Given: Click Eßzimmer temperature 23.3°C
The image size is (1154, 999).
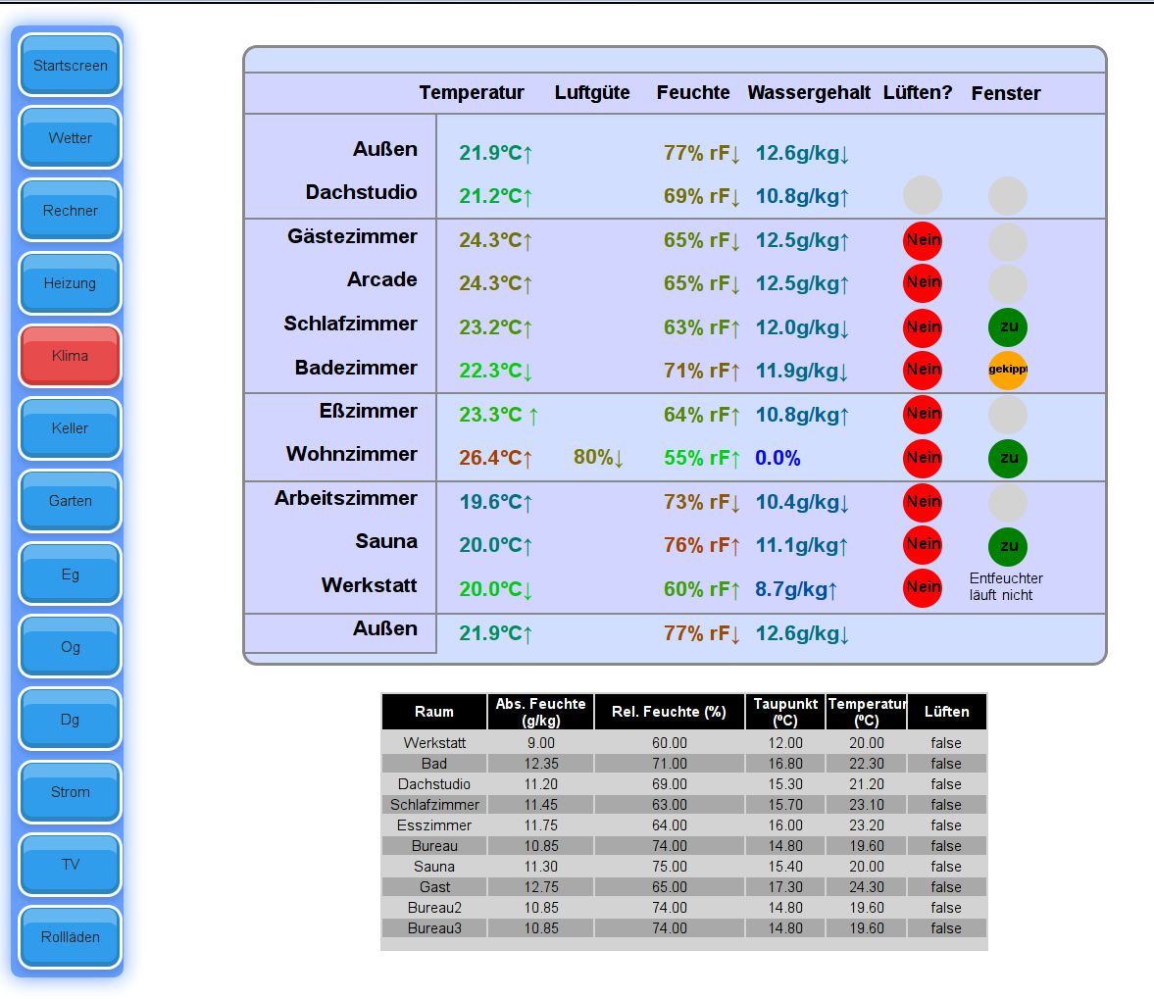Looking at the screenshot, I should 498,415.
